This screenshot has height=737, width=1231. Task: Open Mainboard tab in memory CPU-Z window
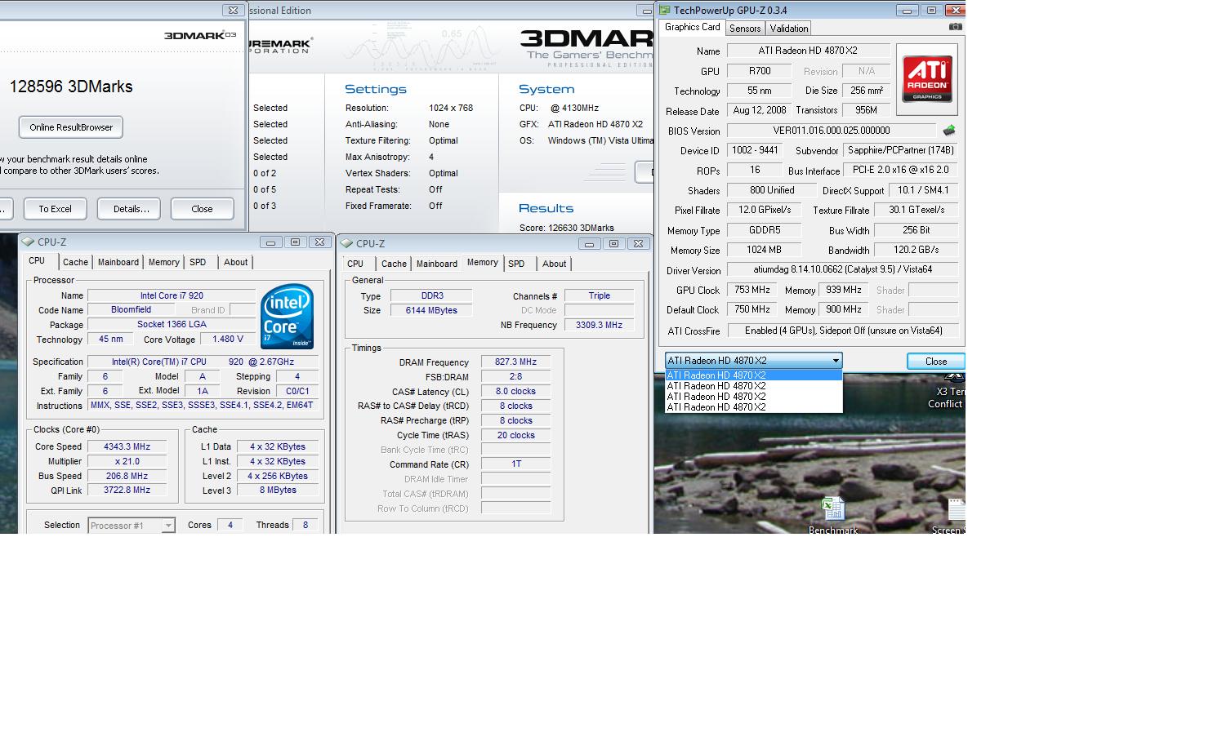click(437, 264)
